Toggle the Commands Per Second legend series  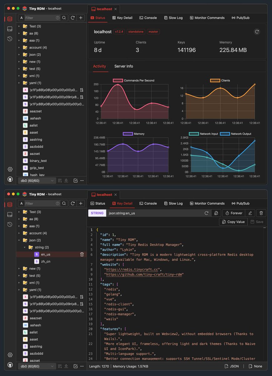134,81
